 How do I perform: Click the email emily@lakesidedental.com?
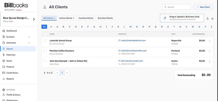[133, 41]
